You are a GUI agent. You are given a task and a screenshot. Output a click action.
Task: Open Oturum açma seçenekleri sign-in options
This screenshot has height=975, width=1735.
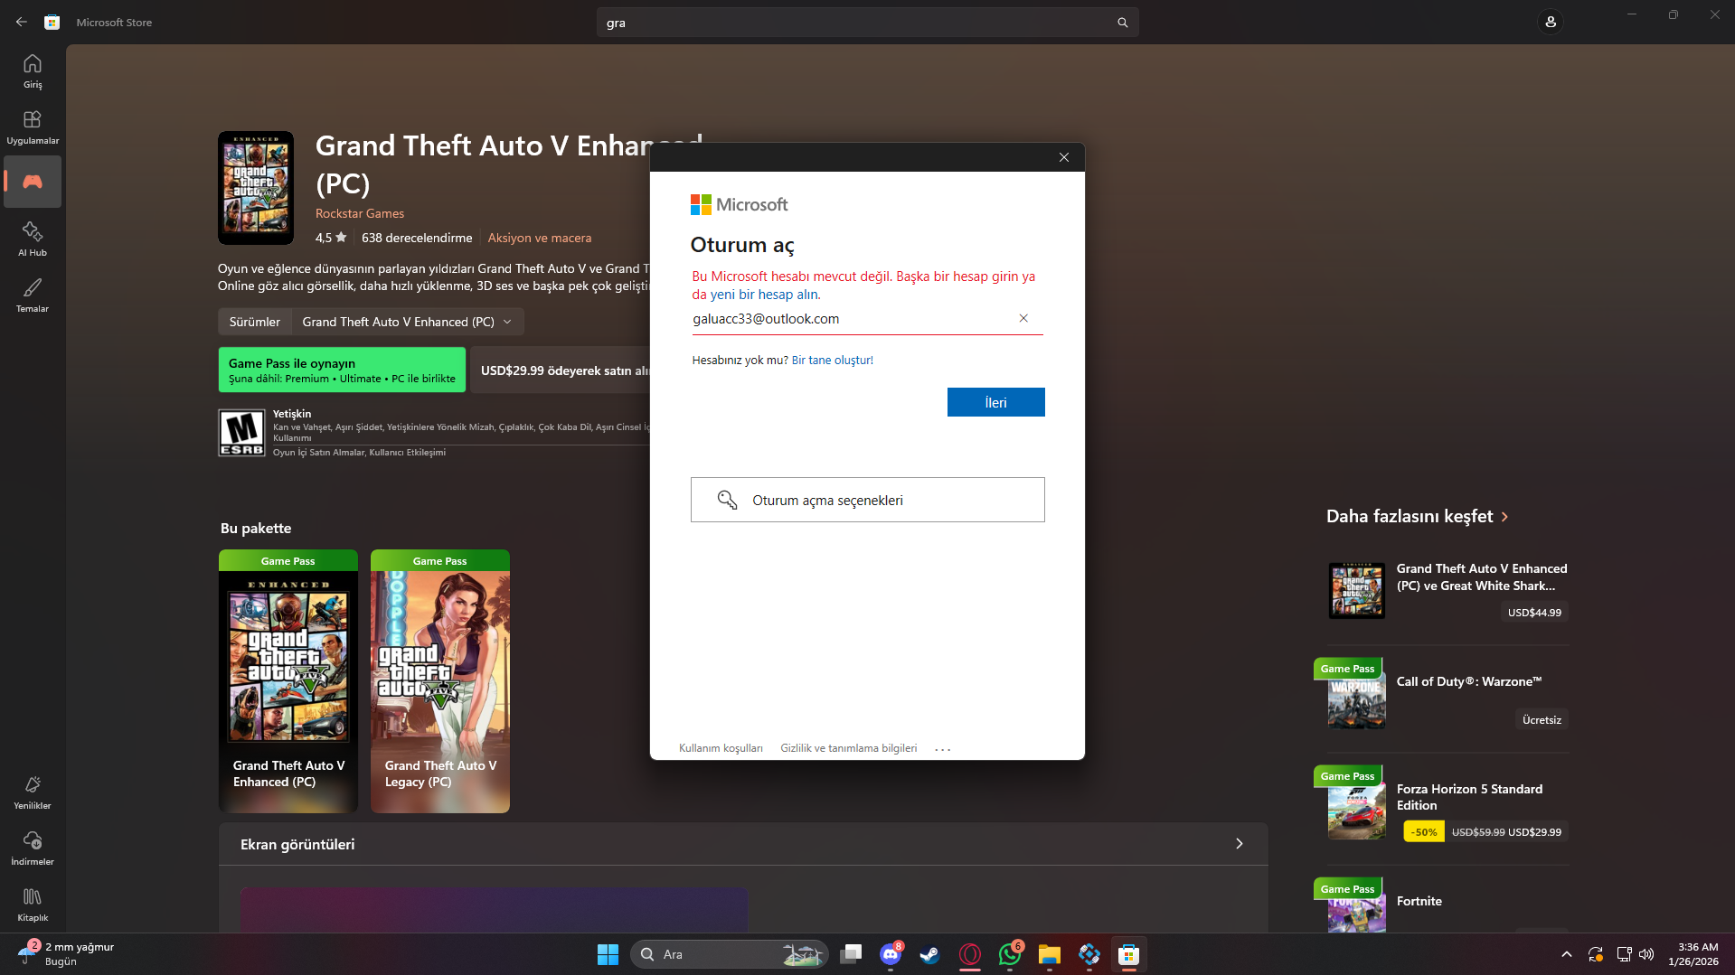(868, 500)
